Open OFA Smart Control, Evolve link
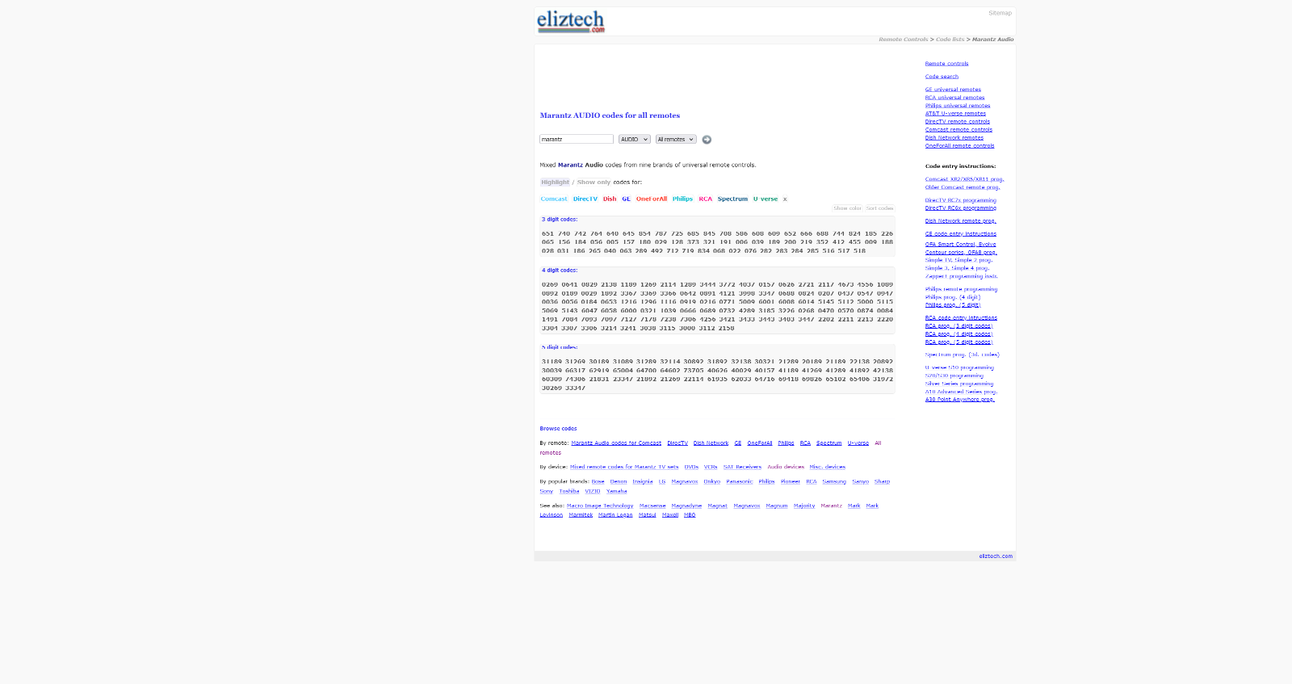The image size is (1292, 684). click(961, 245)
